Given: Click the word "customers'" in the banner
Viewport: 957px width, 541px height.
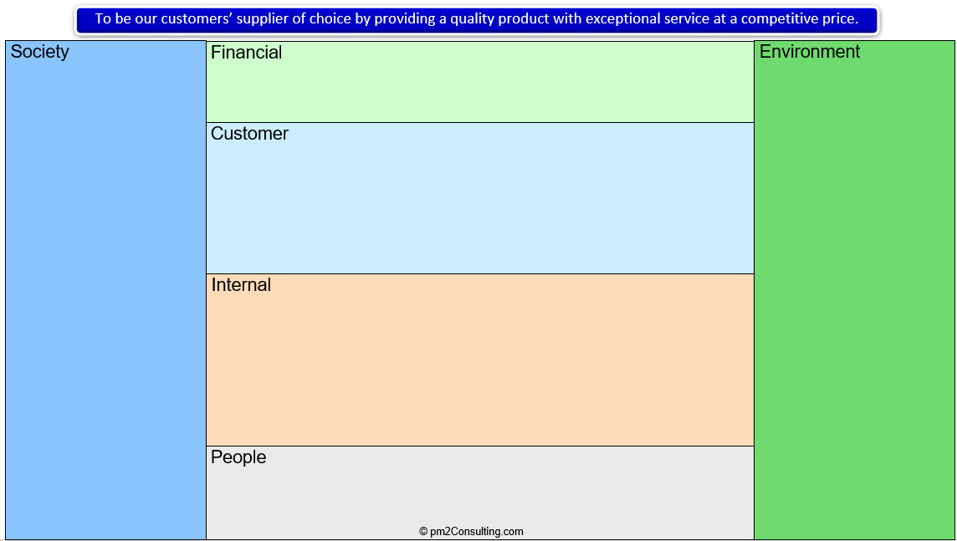Looking at the screenshot, I should 197,19.
